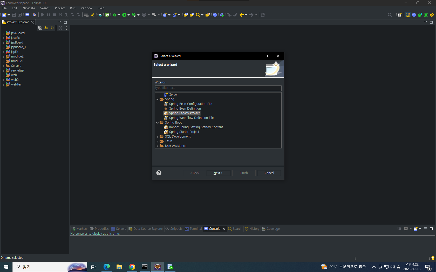Switch to the Data Source Explorer tab

tap(146, 229)
